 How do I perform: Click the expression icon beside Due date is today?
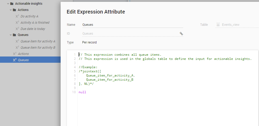[17, 29]
